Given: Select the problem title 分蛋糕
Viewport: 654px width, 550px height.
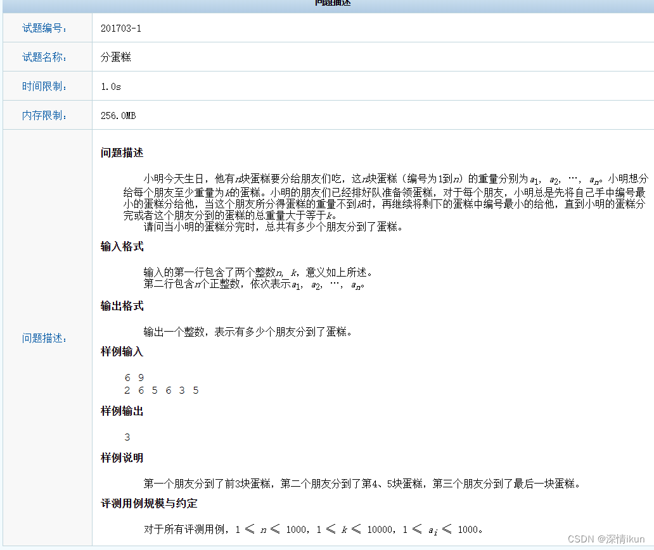Looking at the screenshot, I should click(x=115, y=57).
